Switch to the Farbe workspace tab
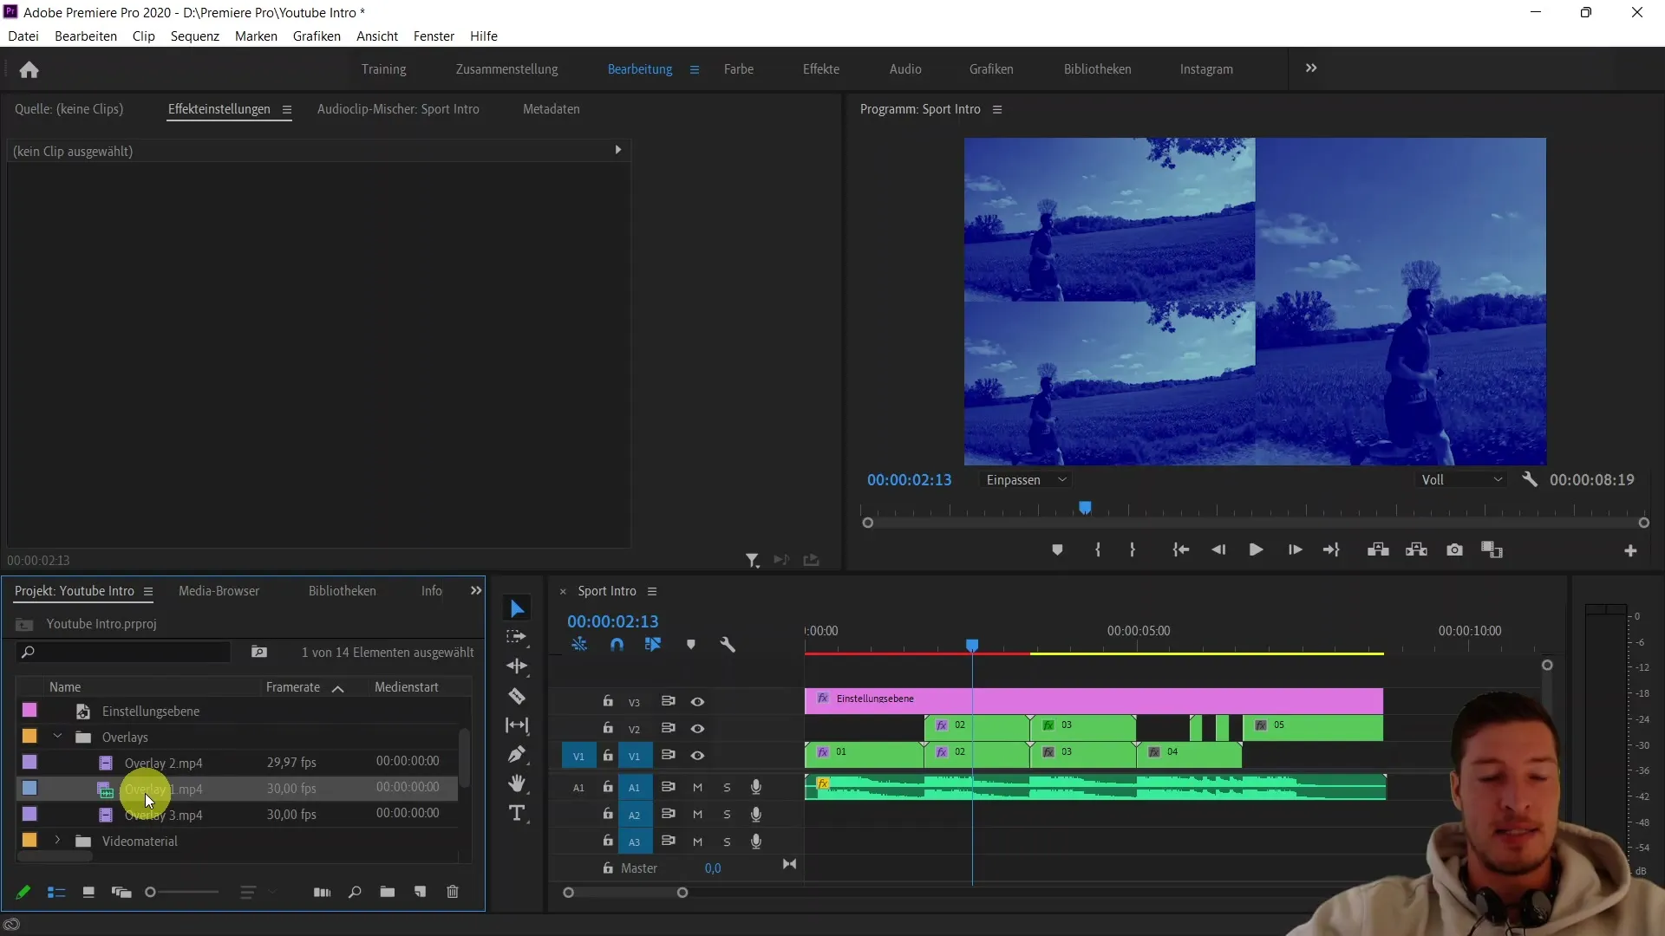This screenshot has width=1665, height=936. (x=738, y=68)
